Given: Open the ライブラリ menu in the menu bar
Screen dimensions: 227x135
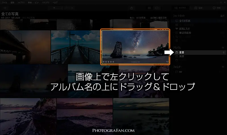Looking at the screenshot, I should tap(21, 3).
